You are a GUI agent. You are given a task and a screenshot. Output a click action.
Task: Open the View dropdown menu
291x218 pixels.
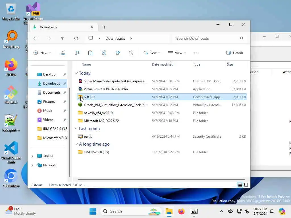click(x=177, y=53)
